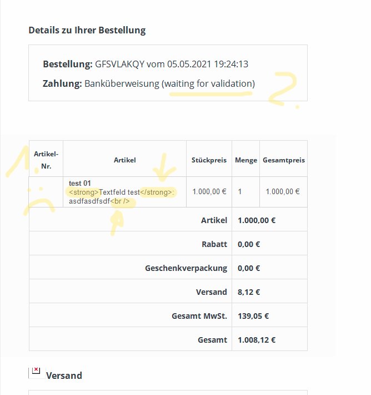The width and height of the screenshot is (371, 395).
Task: Click the 'waiting for validation' text
Action: [x=208, y=83]
